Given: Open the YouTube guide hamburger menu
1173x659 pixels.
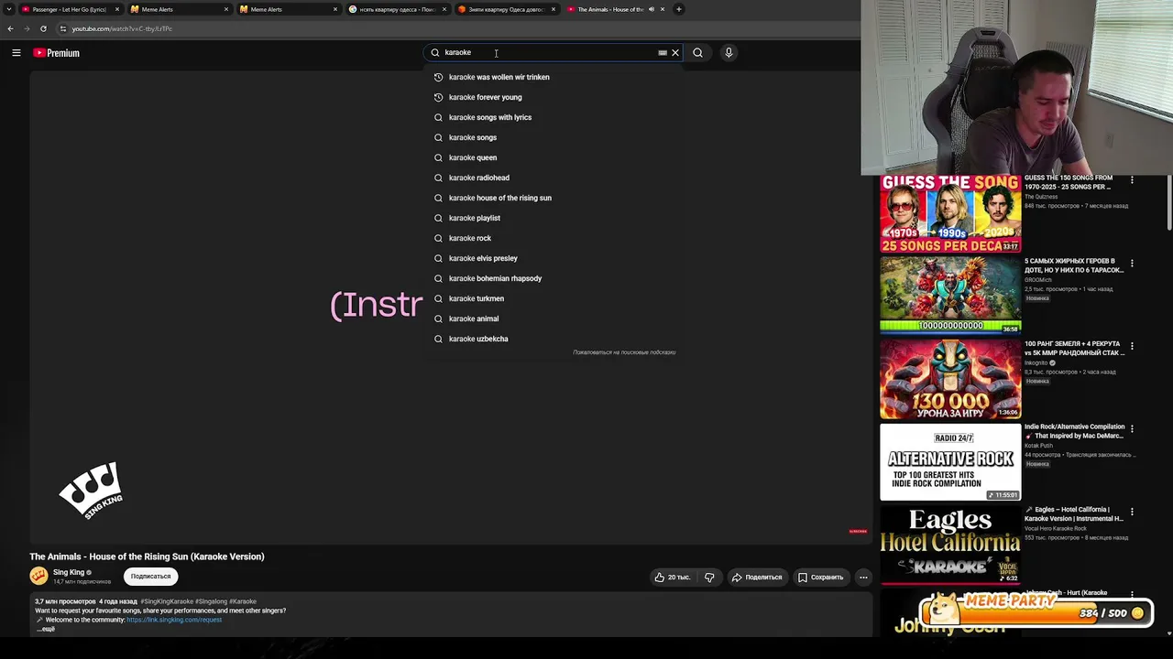Looking at the screenshot, I should [x=16, y=53].
